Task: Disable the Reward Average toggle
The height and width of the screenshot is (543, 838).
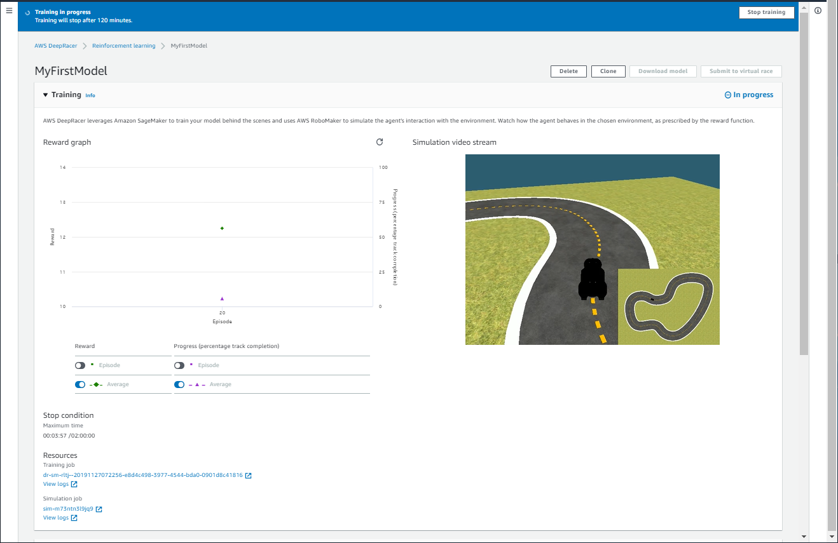Action: point(80,385)
